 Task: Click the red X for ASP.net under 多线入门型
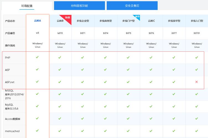click(197, 82)
